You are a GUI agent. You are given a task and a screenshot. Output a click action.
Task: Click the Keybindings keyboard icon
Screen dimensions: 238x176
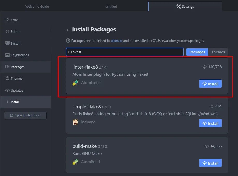7,55
